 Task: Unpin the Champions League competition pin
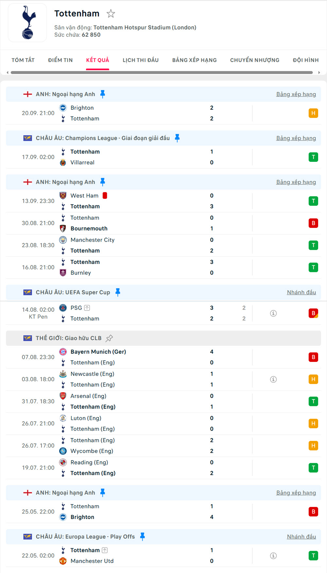177,138
